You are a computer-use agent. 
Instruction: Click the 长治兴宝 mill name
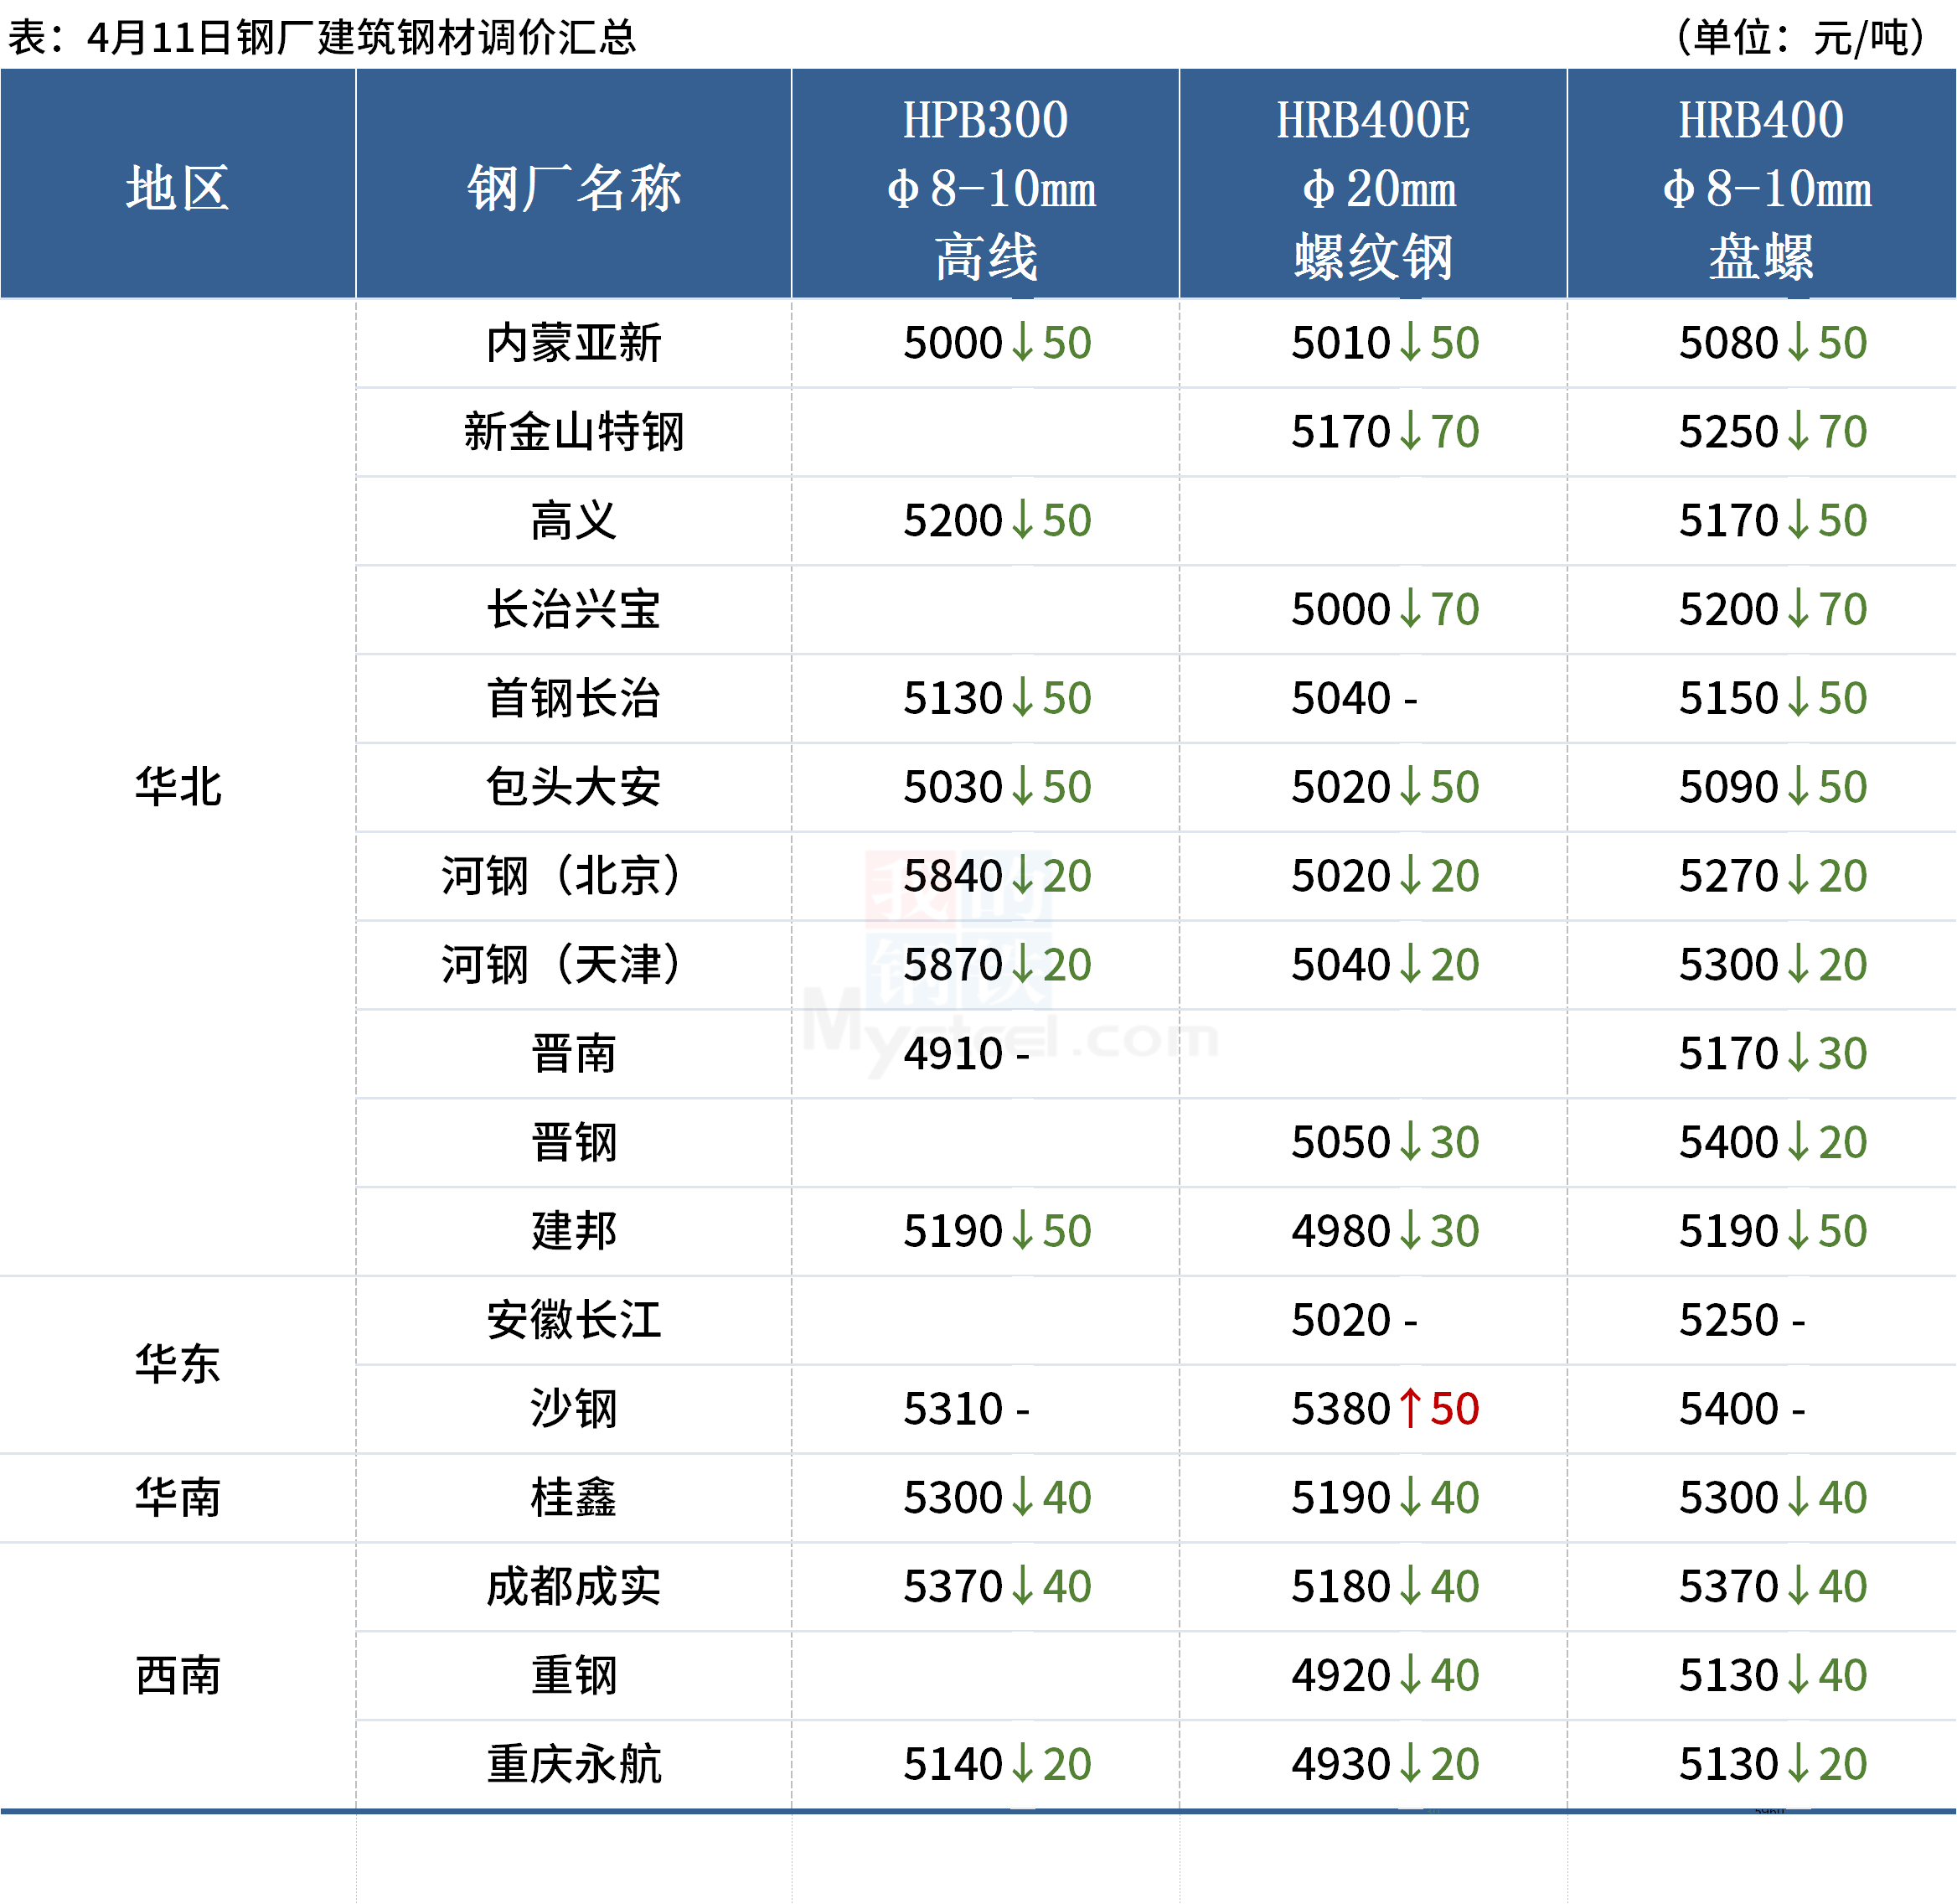pyautogui.click(x=574, y=609)
